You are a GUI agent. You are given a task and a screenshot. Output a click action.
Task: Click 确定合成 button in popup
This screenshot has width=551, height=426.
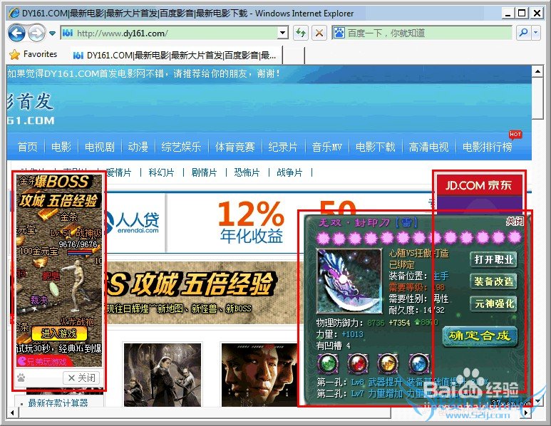pos(480,336)
